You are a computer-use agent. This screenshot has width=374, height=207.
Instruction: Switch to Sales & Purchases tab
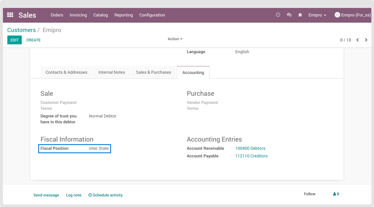point(153,72)
